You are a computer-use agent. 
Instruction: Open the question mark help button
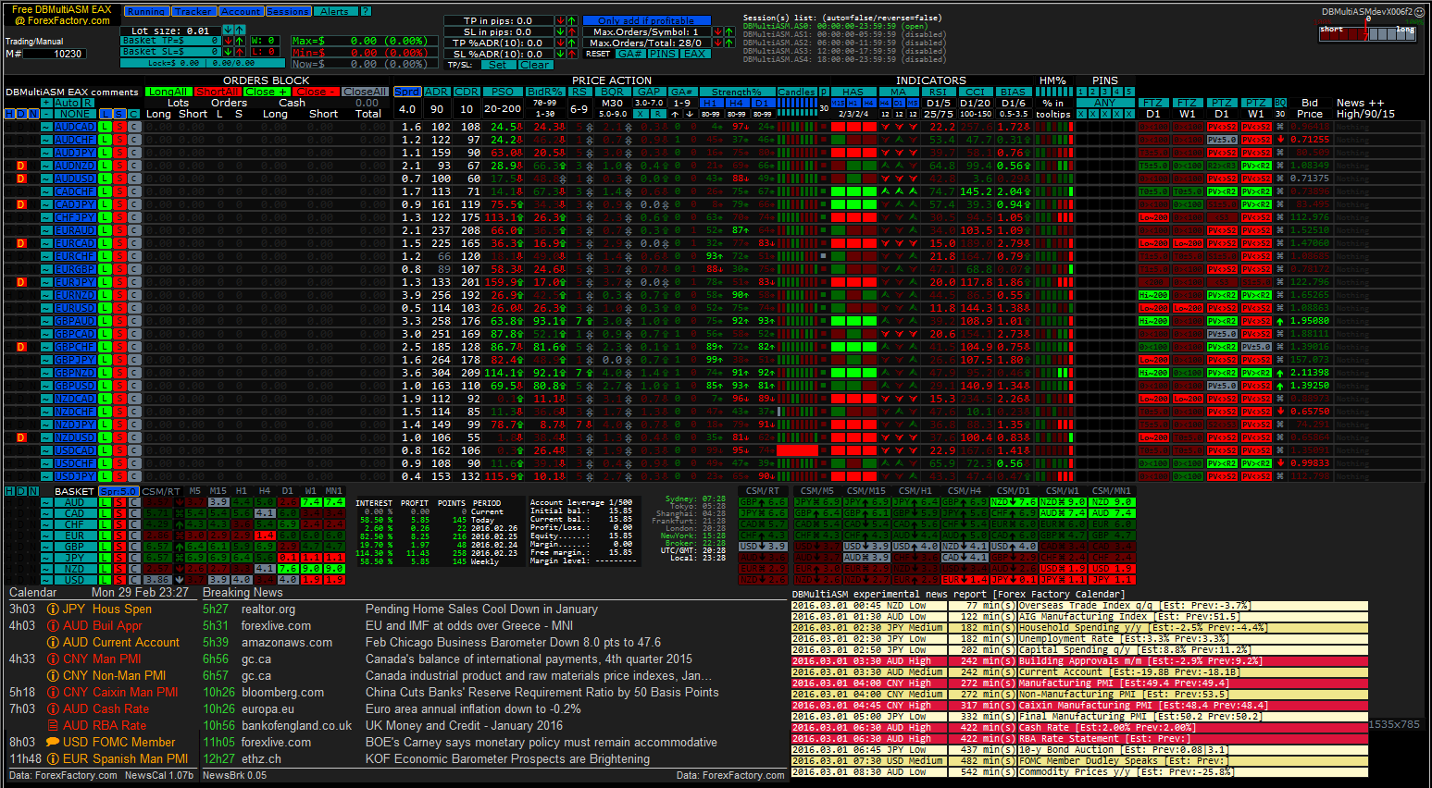click(366, 11)
